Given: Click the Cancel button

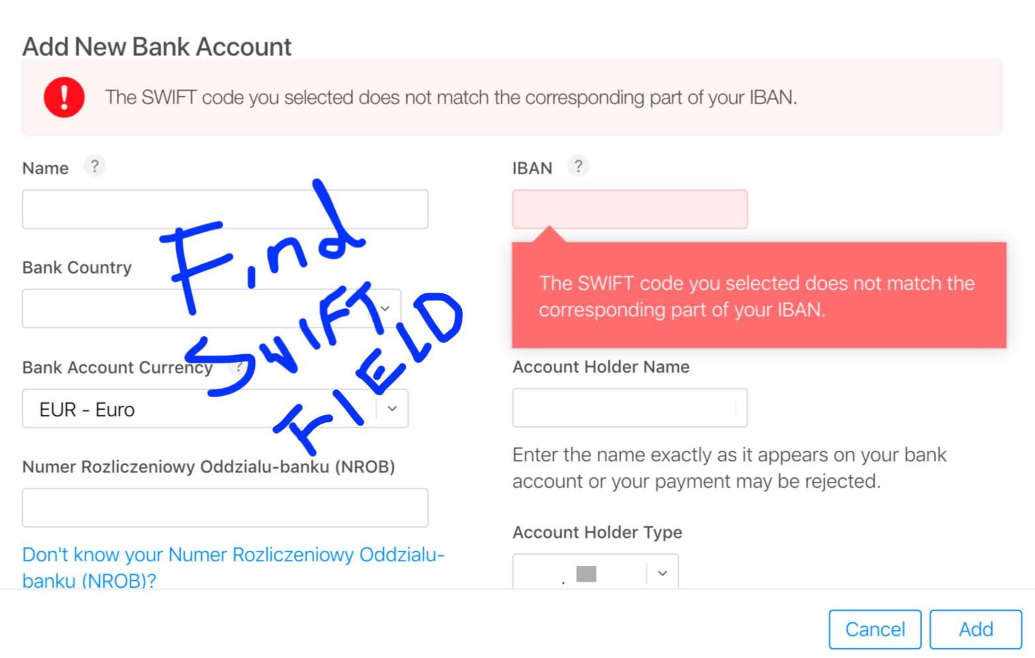Looking at the screenshot, I should tap(875, 630).
